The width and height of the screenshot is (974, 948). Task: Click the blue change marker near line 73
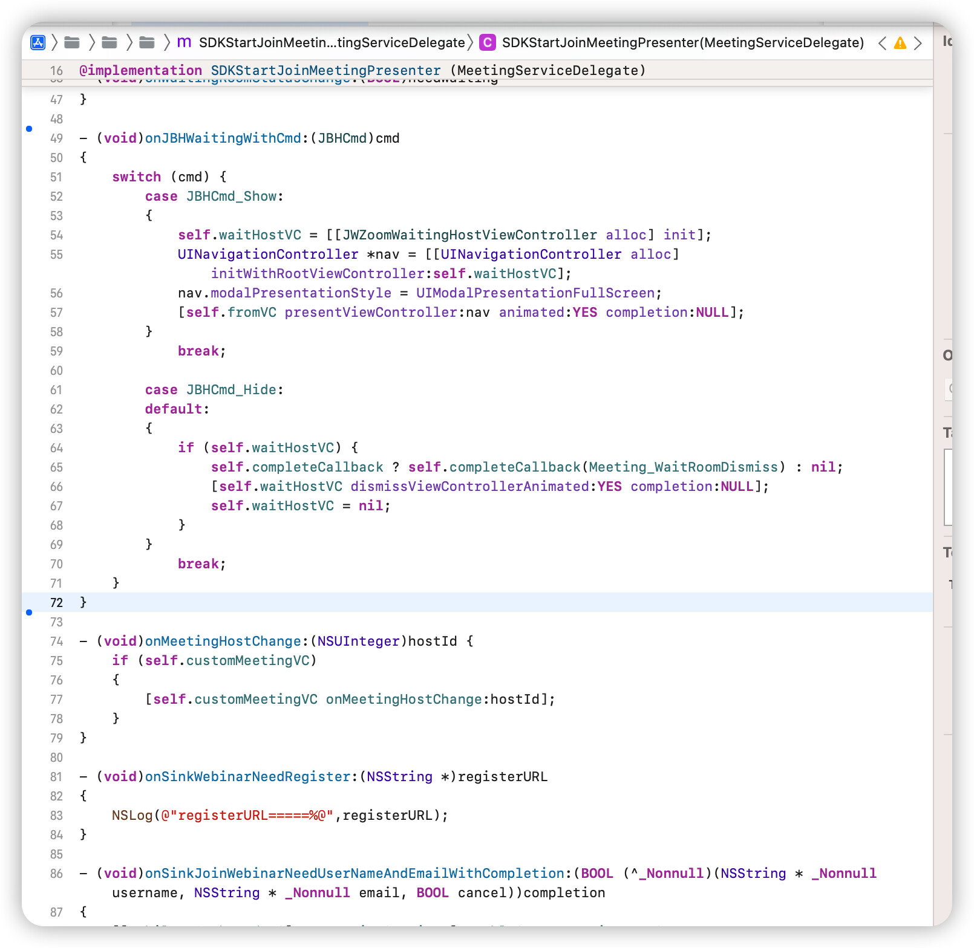(x=29, y=612)
